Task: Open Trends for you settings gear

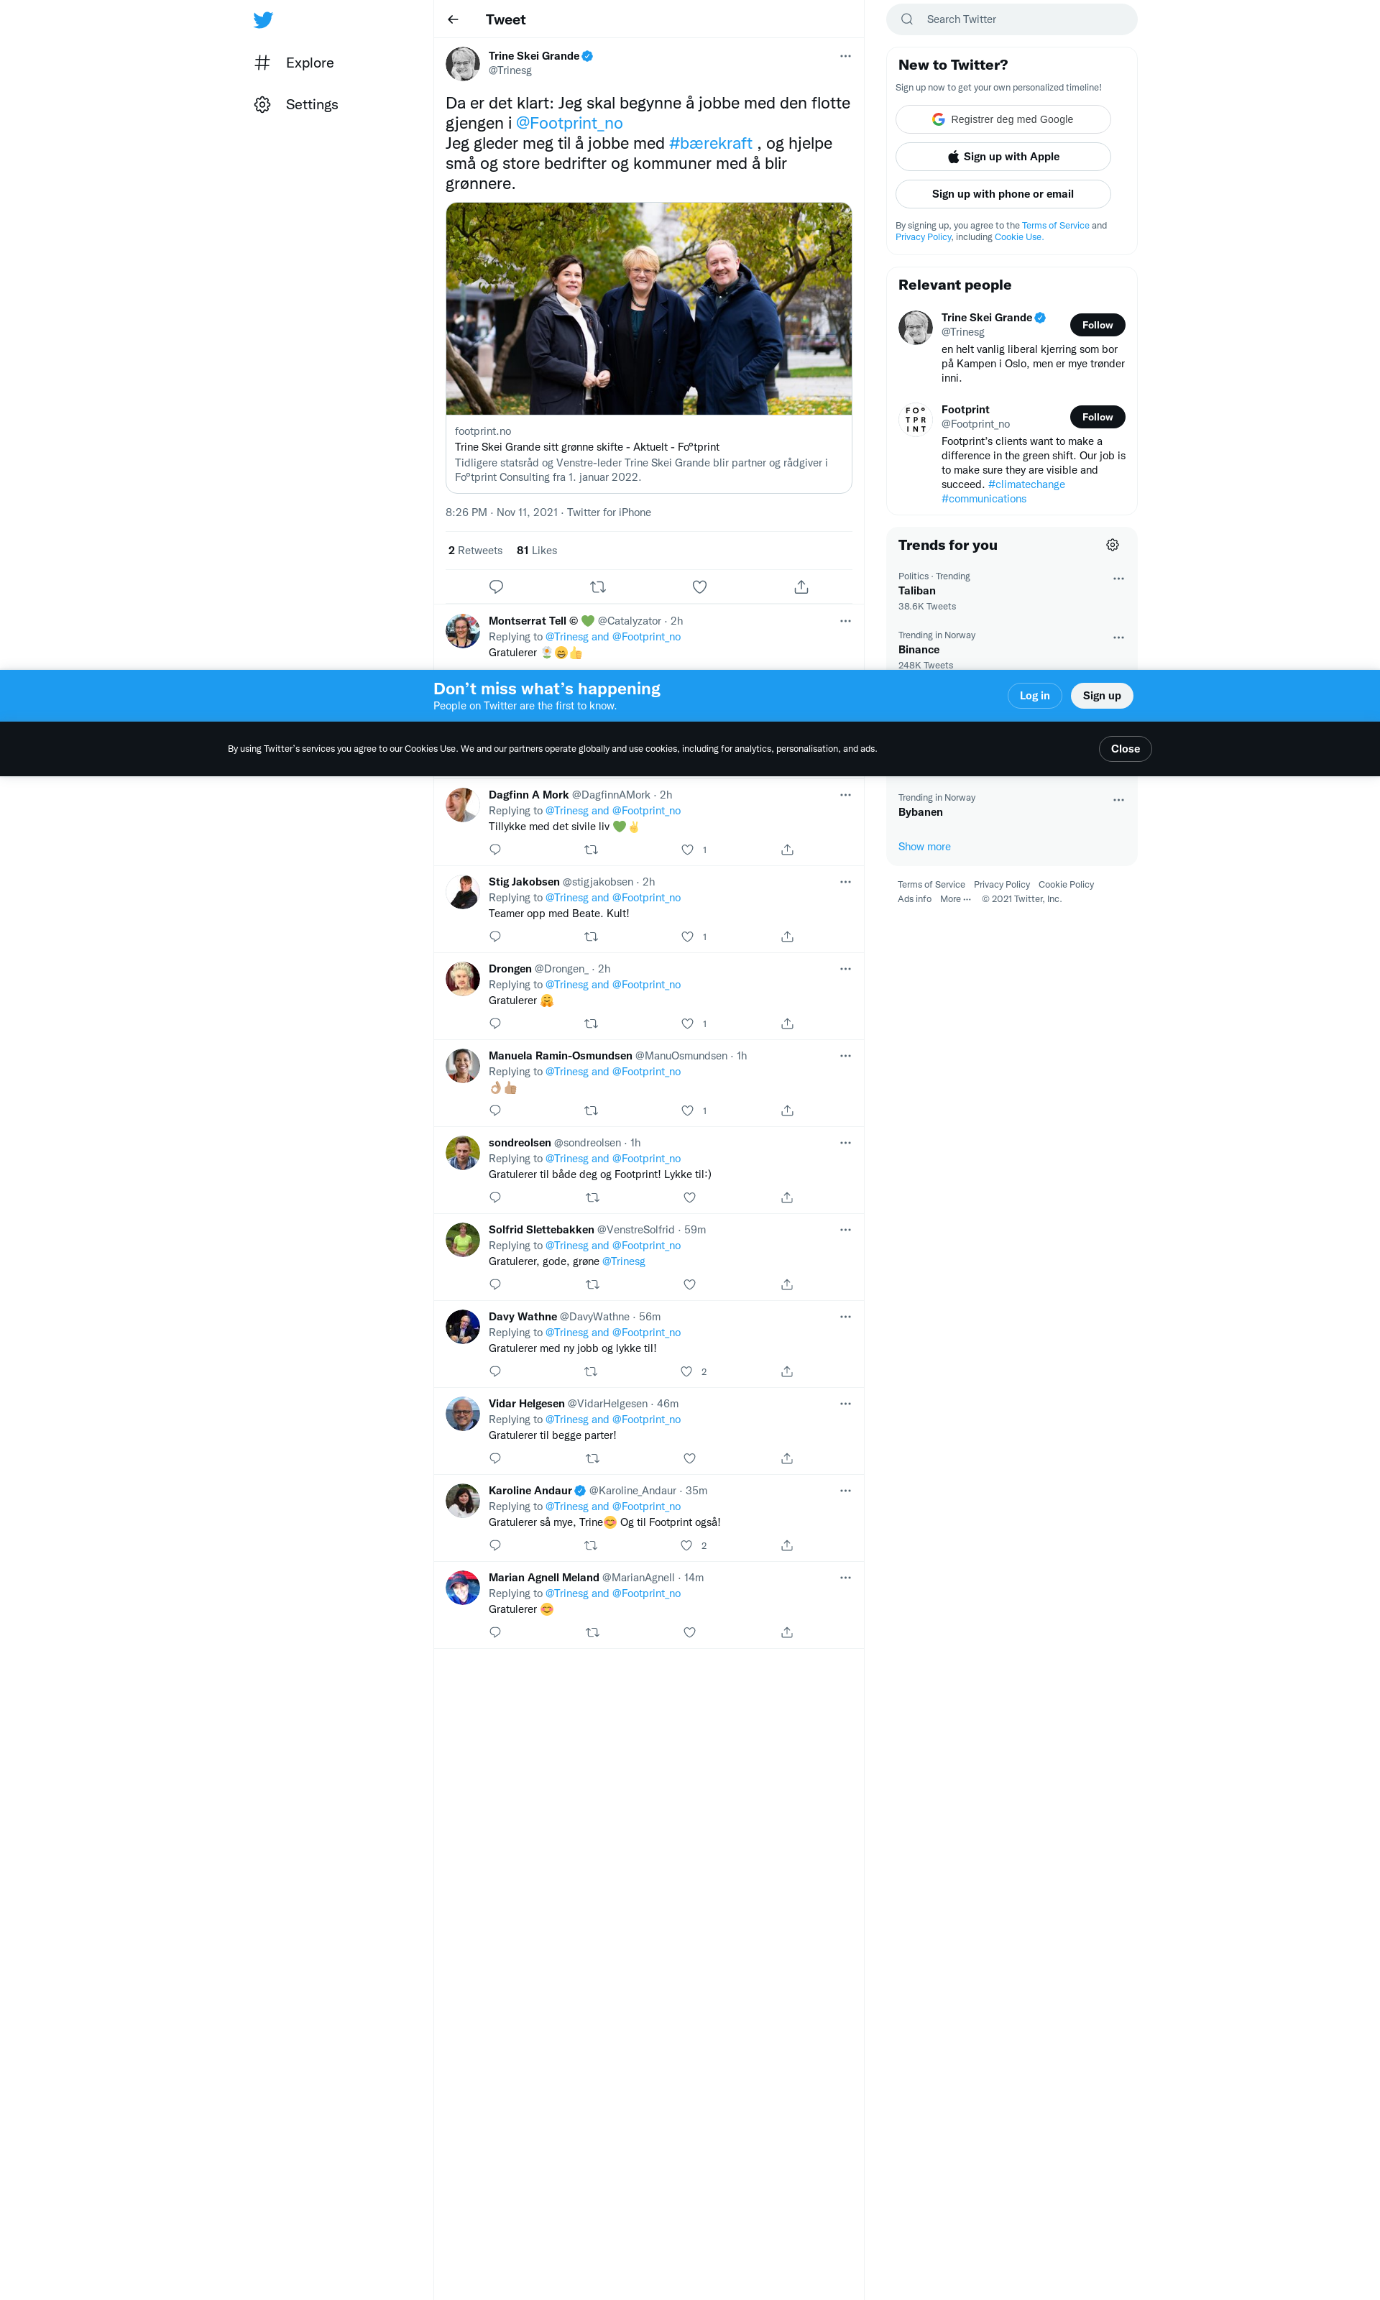Action: [1112, 545]
